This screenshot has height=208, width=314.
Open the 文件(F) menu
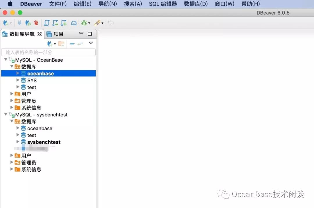tap(58, 4)
